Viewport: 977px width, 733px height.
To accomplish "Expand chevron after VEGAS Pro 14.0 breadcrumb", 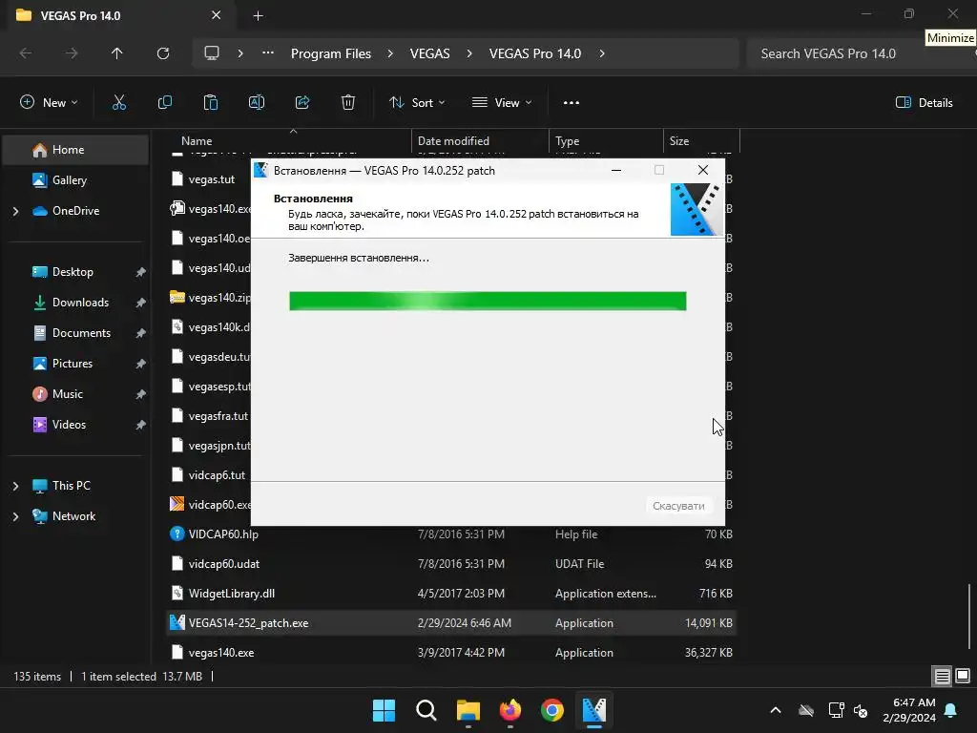I will 602,53.
